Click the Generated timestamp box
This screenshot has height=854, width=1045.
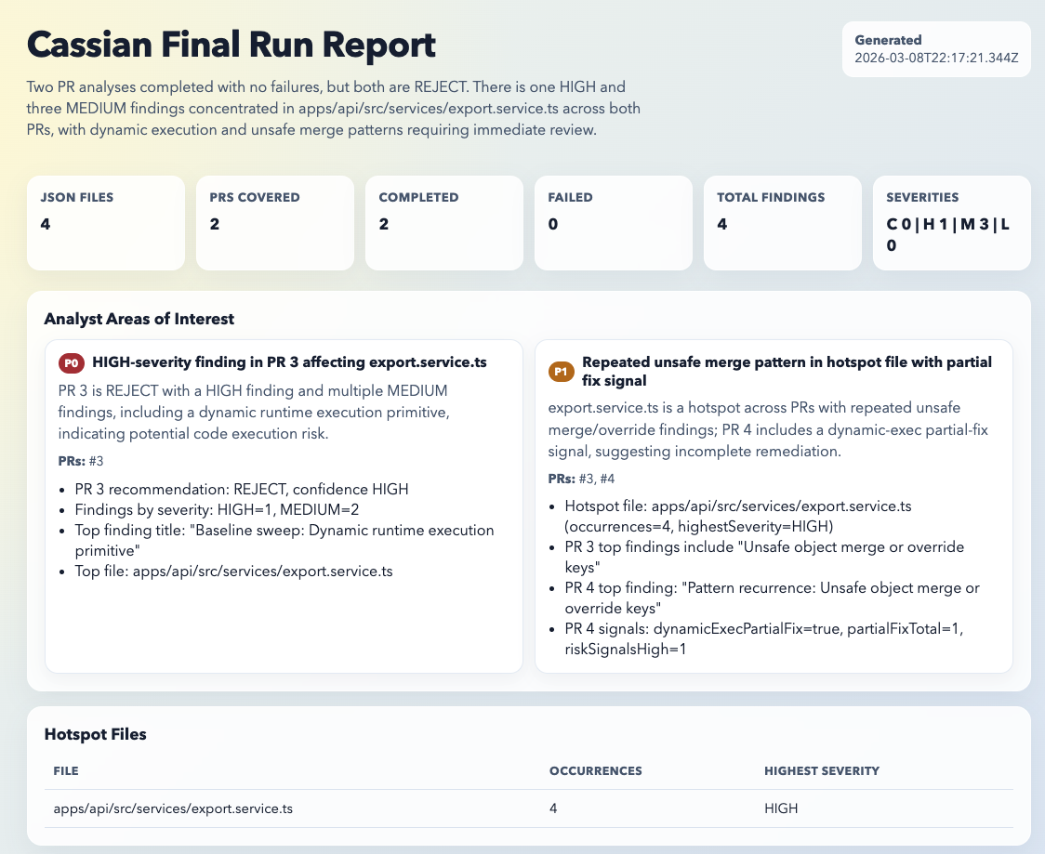click(x=936, y=49)
